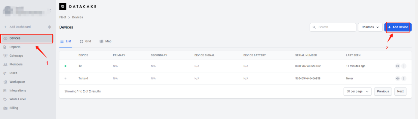Click the Grid view squares icon

(81, 41)
